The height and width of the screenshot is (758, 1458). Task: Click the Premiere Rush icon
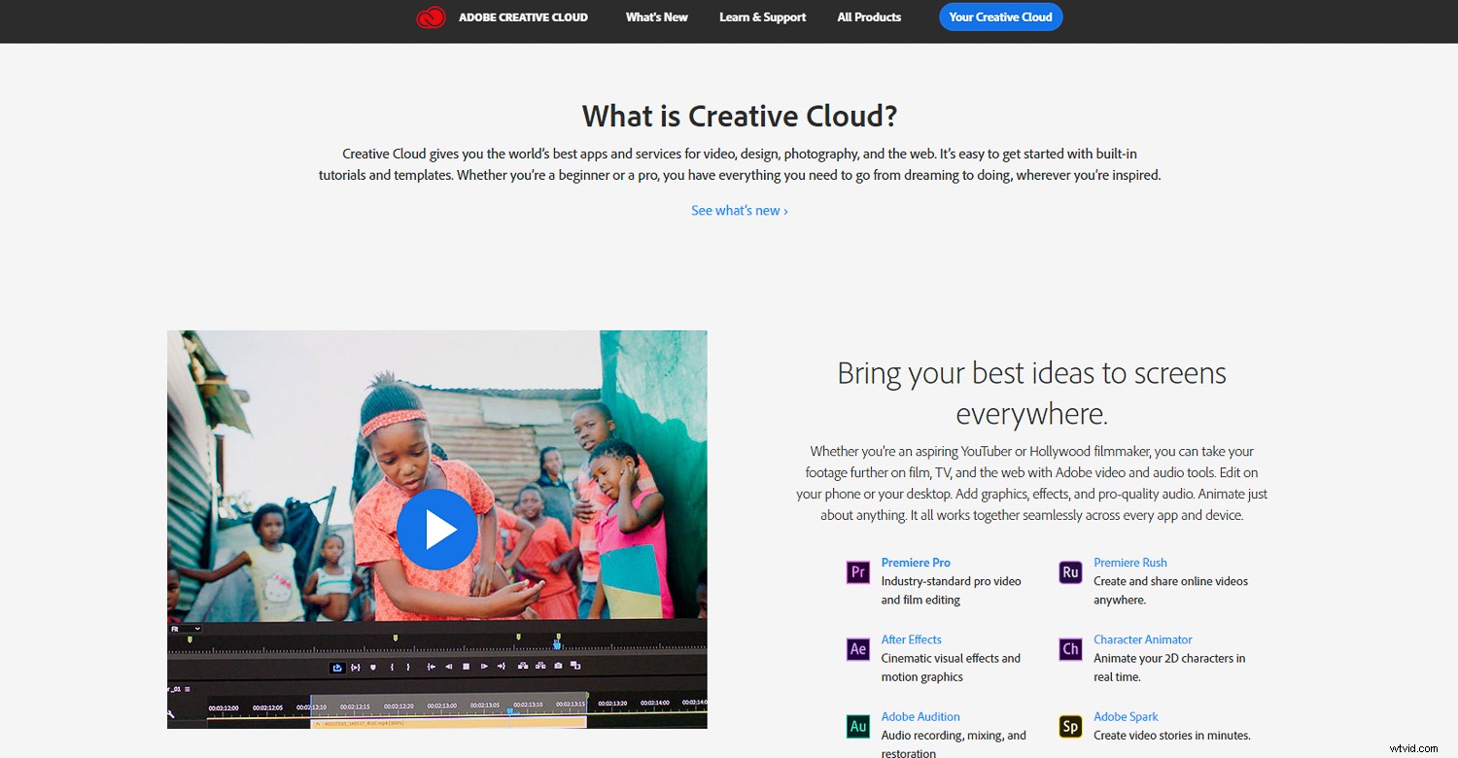(1070, 572)
